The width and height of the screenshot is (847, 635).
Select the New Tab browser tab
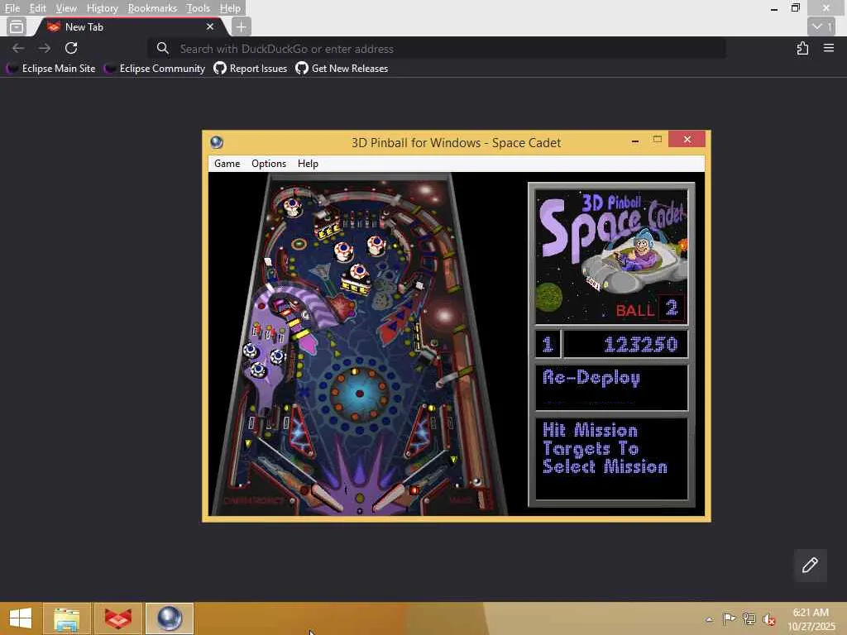pyautogui.click(x=130, y=27)
